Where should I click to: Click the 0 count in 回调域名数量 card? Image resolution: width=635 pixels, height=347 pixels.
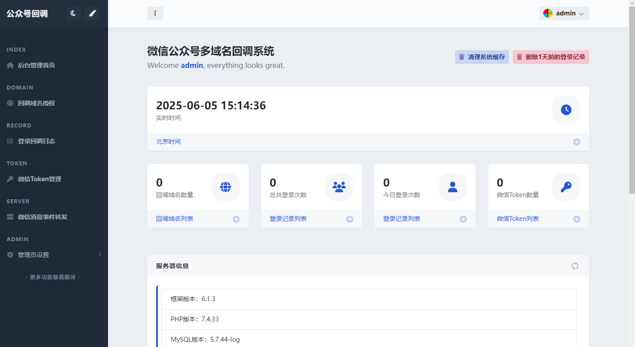click(160, 183)
